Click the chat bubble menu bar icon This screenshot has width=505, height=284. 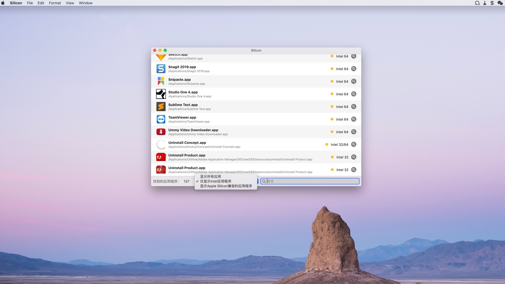point(477,3)
